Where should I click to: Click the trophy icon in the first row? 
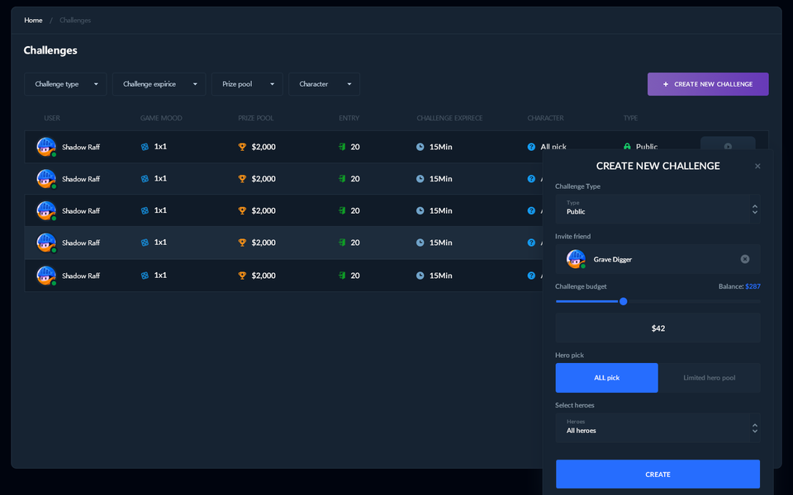(x=242, y=147)
